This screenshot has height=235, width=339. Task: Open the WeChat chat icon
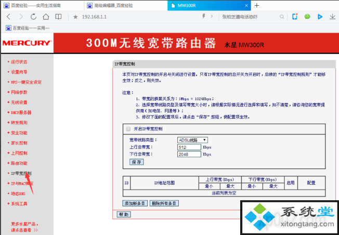(307, 17)
